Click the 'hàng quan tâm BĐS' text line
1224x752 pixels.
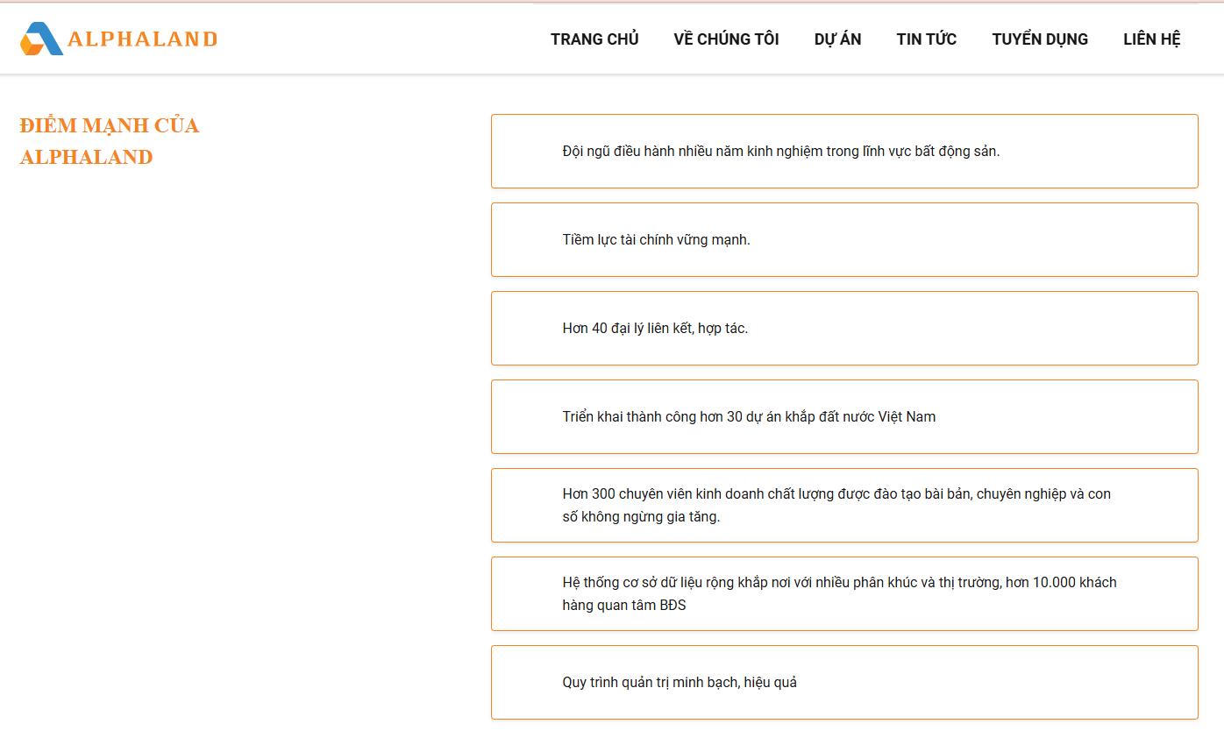[623, 605]
